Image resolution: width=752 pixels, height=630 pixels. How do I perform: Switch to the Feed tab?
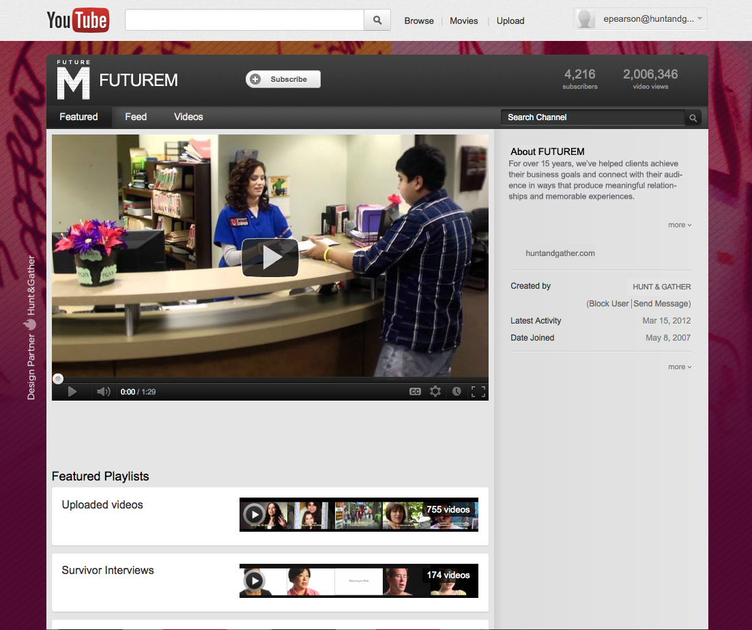136,117
